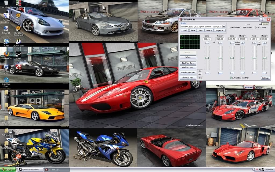Decrease 3D low power Memory with minus
275x172 pixels.
(243, 73)
